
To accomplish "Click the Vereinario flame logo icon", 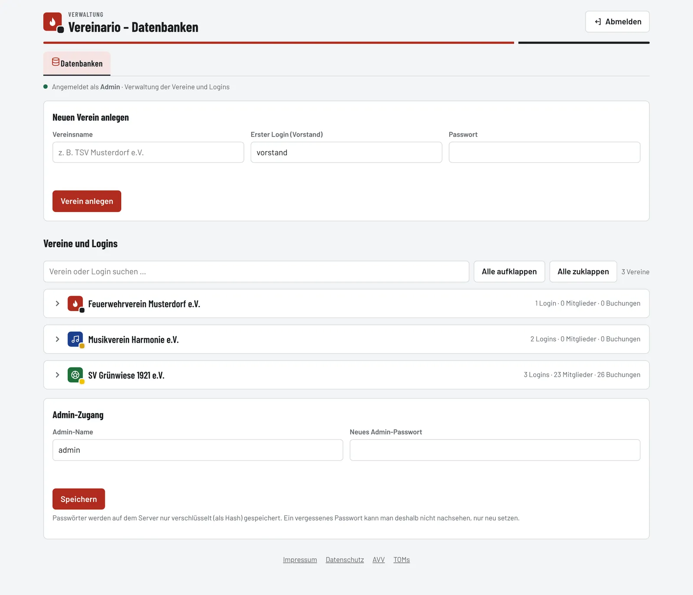I will [53, 22].
